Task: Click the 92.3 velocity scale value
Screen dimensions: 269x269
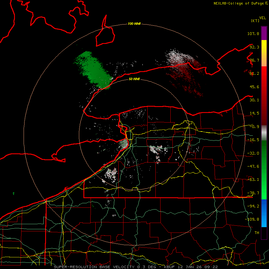Action: 254,47
